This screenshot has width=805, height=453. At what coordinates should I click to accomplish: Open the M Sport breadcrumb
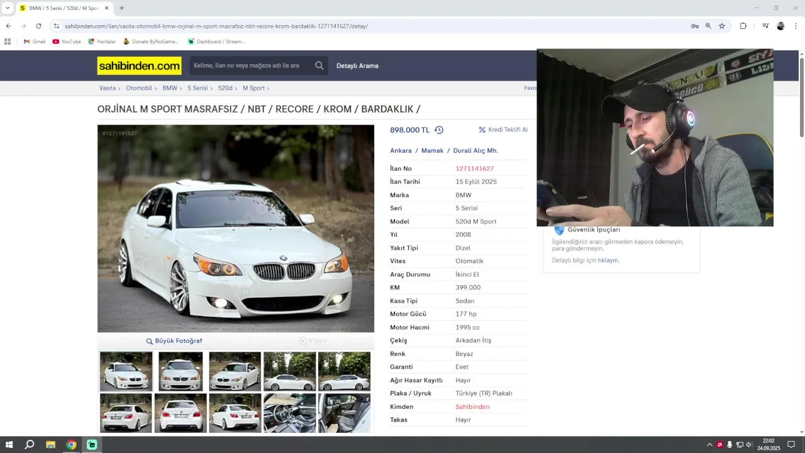[253, 88]
